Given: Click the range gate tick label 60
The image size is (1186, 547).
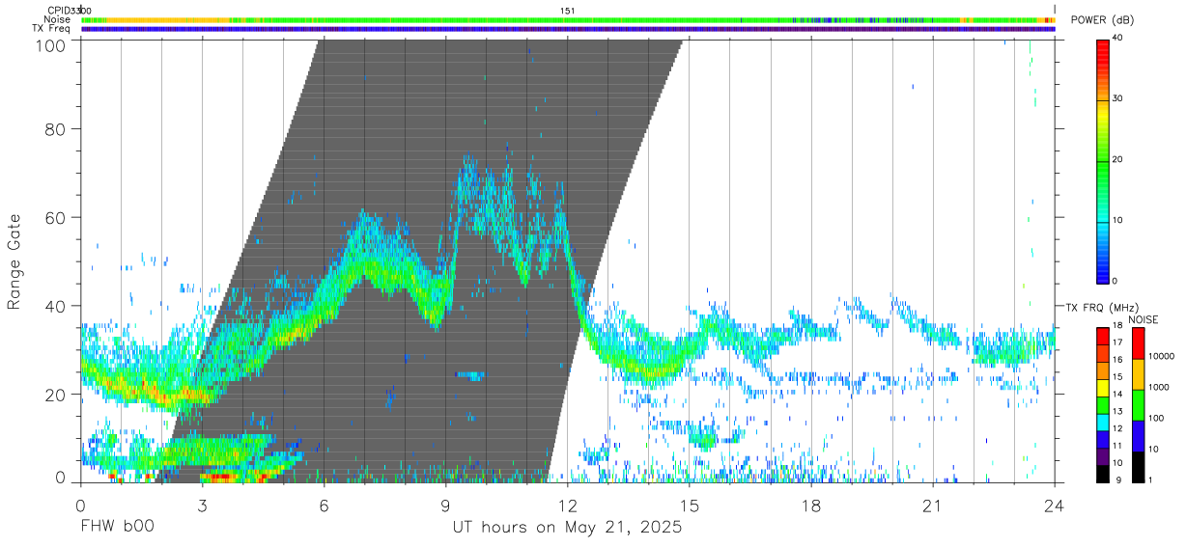Looking at the screenshot, I should pyautogui.click(x=54, y=218).
